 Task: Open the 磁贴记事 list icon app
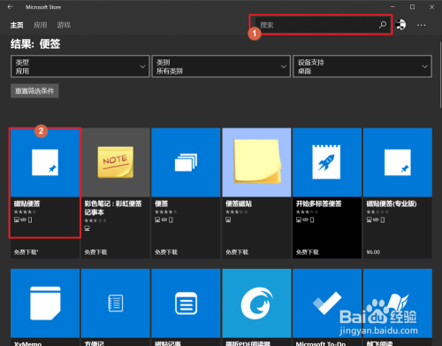point(186,304)
